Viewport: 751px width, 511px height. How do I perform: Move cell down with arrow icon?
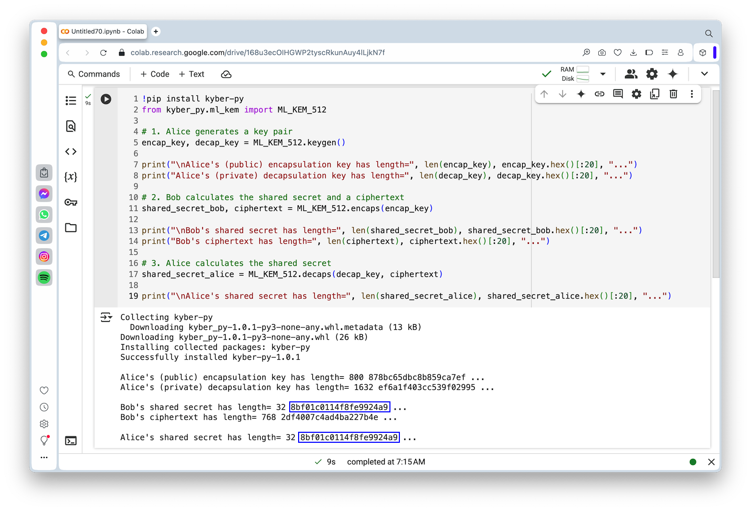click(563, 94)
